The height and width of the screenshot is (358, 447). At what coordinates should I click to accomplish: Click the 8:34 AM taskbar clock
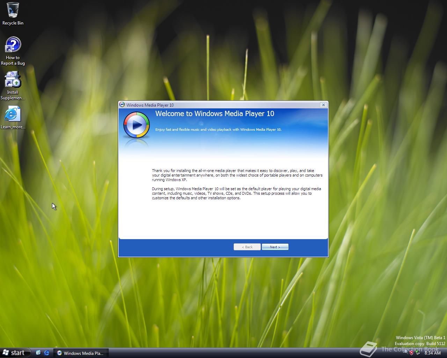point(432,353)
